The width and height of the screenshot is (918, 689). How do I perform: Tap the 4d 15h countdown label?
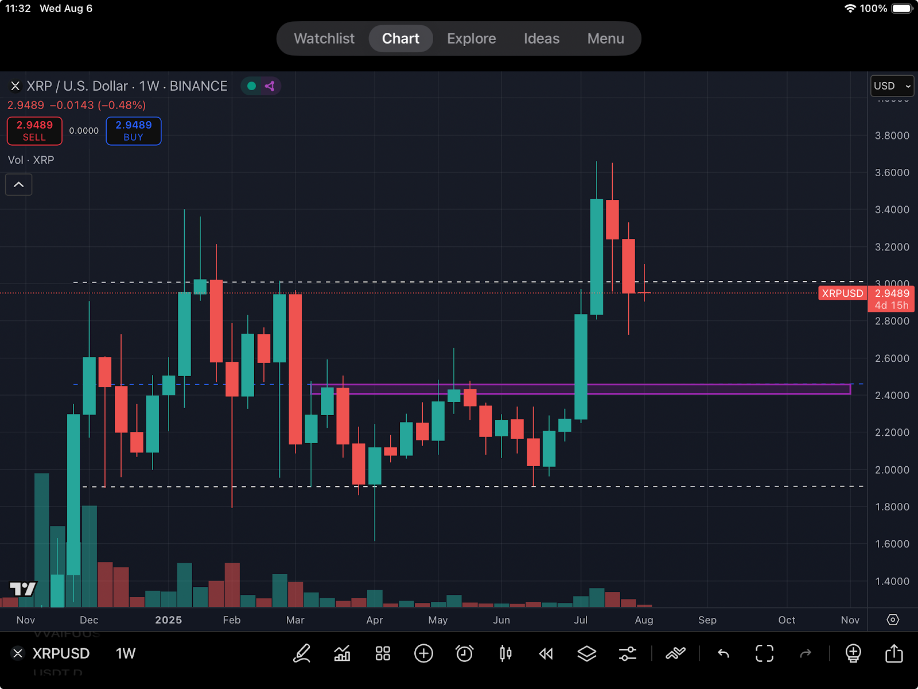892,305
